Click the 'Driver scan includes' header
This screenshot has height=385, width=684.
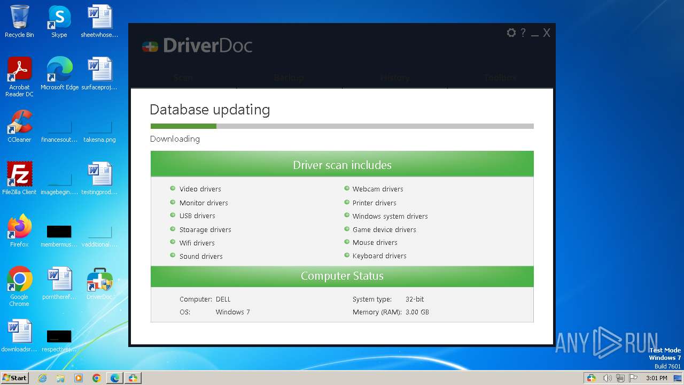pos(342,165)
